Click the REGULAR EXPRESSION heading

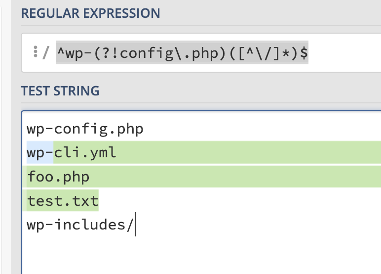point(90,13)
